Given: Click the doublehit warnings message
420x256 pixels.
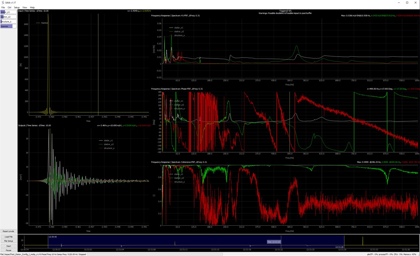Looking at the screenshot, I should tap(285, 13).
